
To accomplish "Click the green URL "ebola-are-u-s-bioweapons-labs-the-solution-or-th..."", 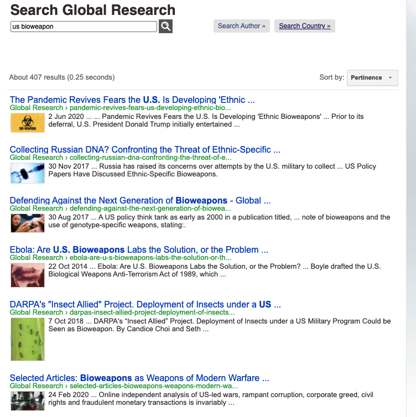I will pyautogui.click(x=150, y=257).
